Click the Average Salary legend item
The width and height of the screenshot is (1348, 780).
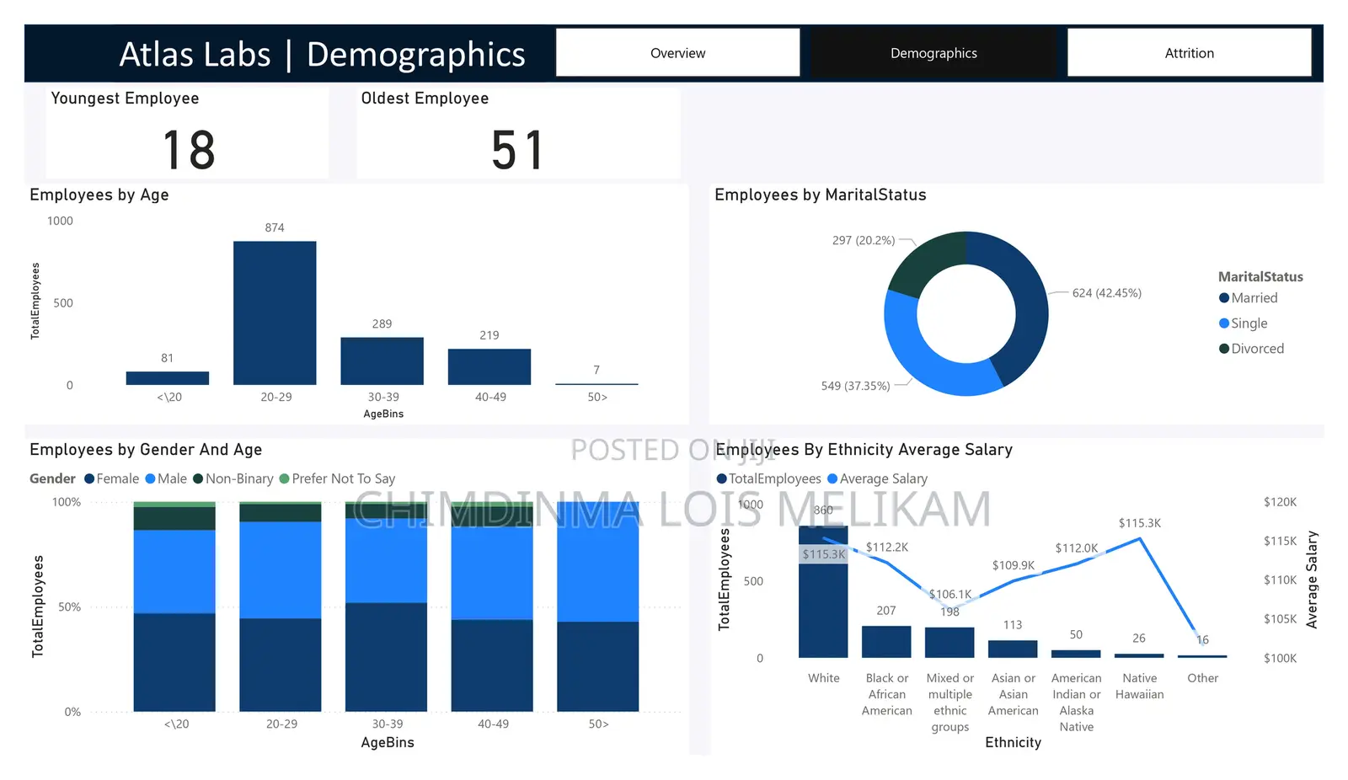coord(877,478)
